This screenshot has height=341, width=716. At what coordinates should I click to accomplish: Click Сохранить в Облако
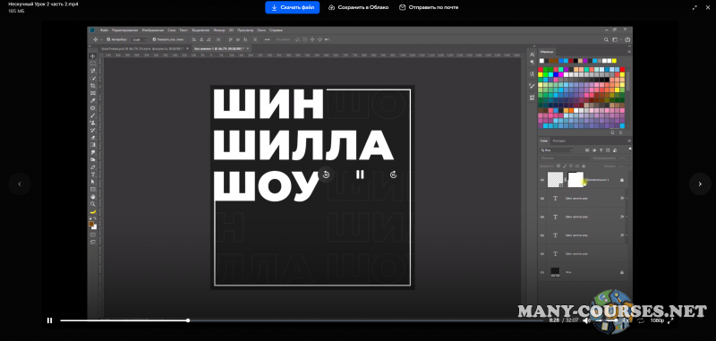[x=358, y=7]
